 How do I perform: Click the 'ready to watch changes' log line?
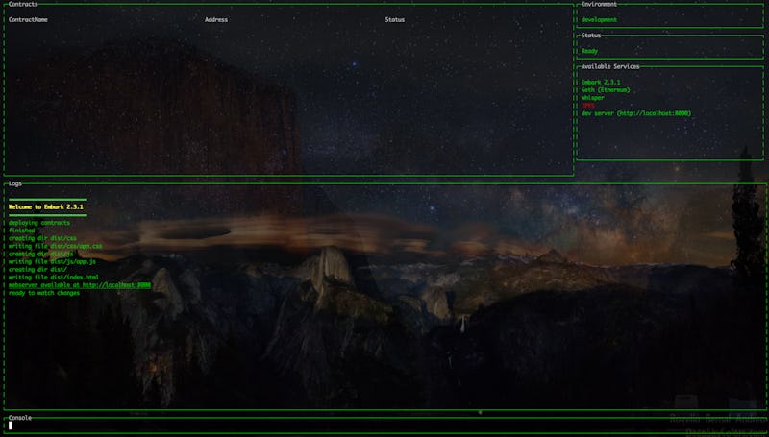(44, 293)
